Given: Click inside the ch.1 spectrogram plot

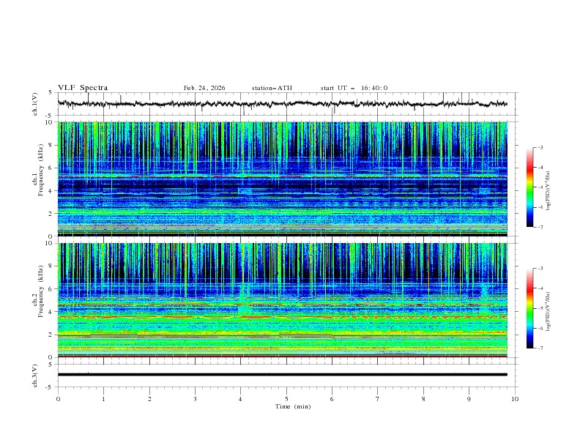Looking at the screenshot, I should (286, 179).
